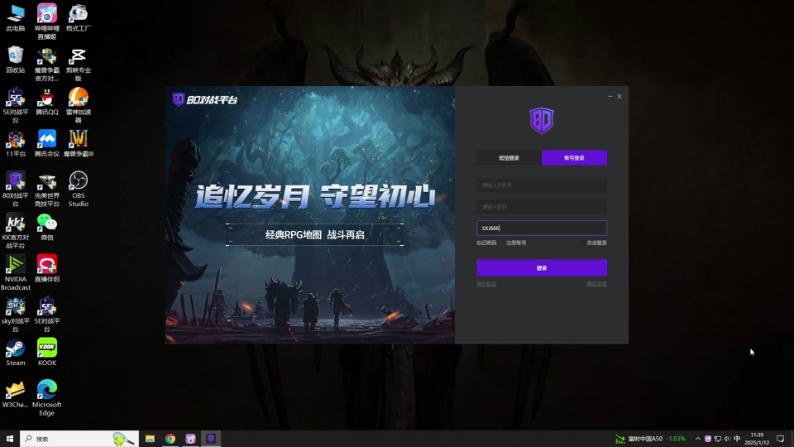Launch Microsoft Edge desktop shortcut
This screenshot has height=447, width=794.
46,398
